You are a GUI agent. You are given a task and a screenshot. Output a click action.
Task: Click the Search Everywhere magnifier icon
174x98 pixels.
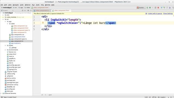173,8
